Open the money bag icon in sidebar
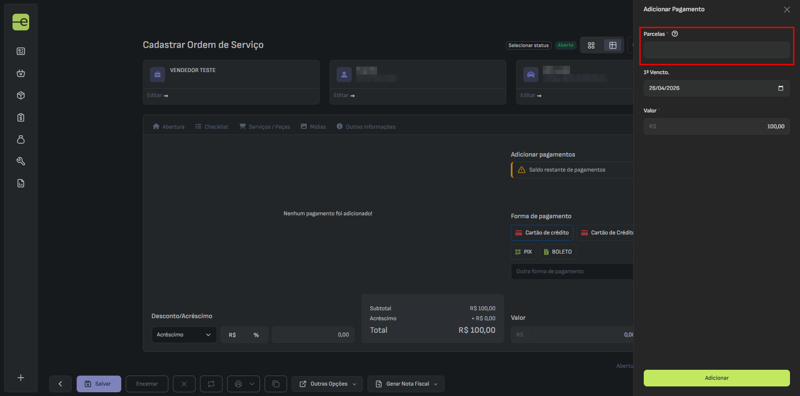 pyautogui.click(x=21, y=139)
